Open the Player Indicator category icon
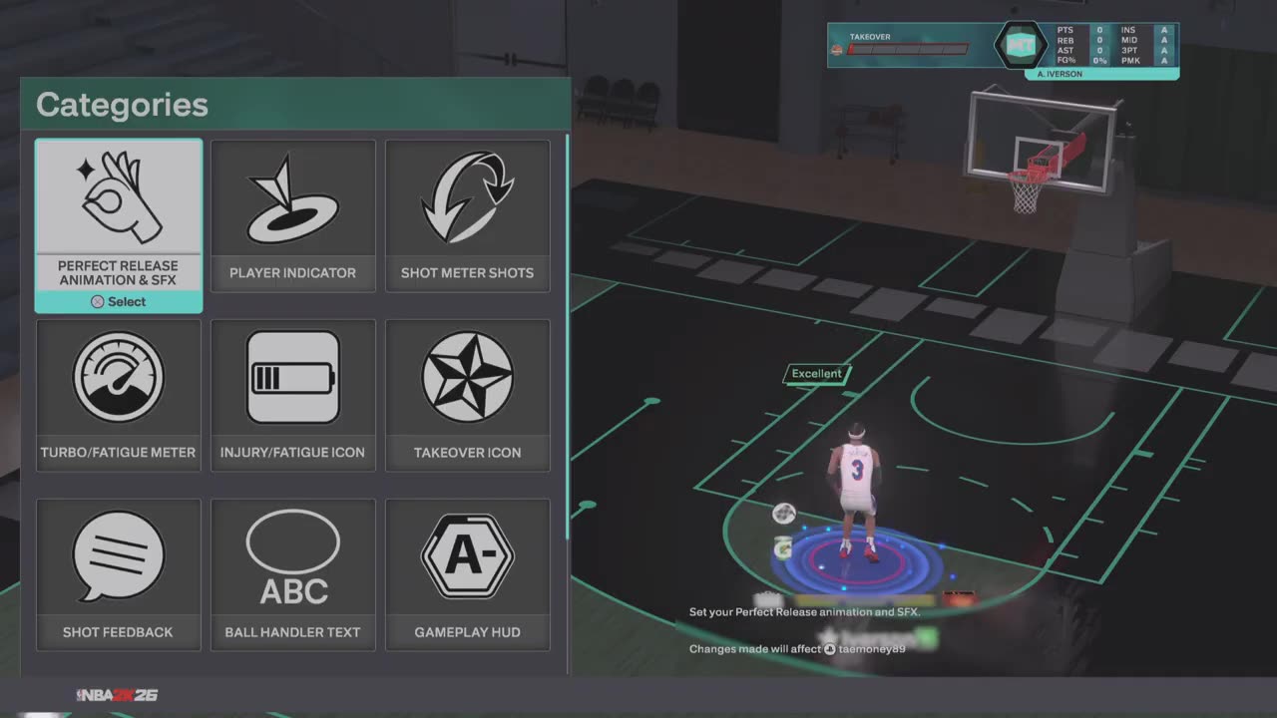The height and width of the screenshot is (718, 1277). click(292, 197)
